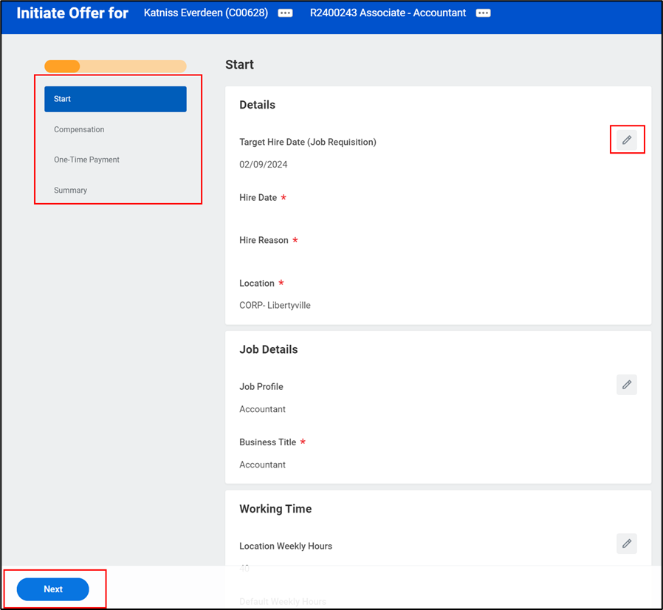Screen dimensions: 663x610
Task: Select the Start step in sidebar
Action: click(x=115, y=99)
